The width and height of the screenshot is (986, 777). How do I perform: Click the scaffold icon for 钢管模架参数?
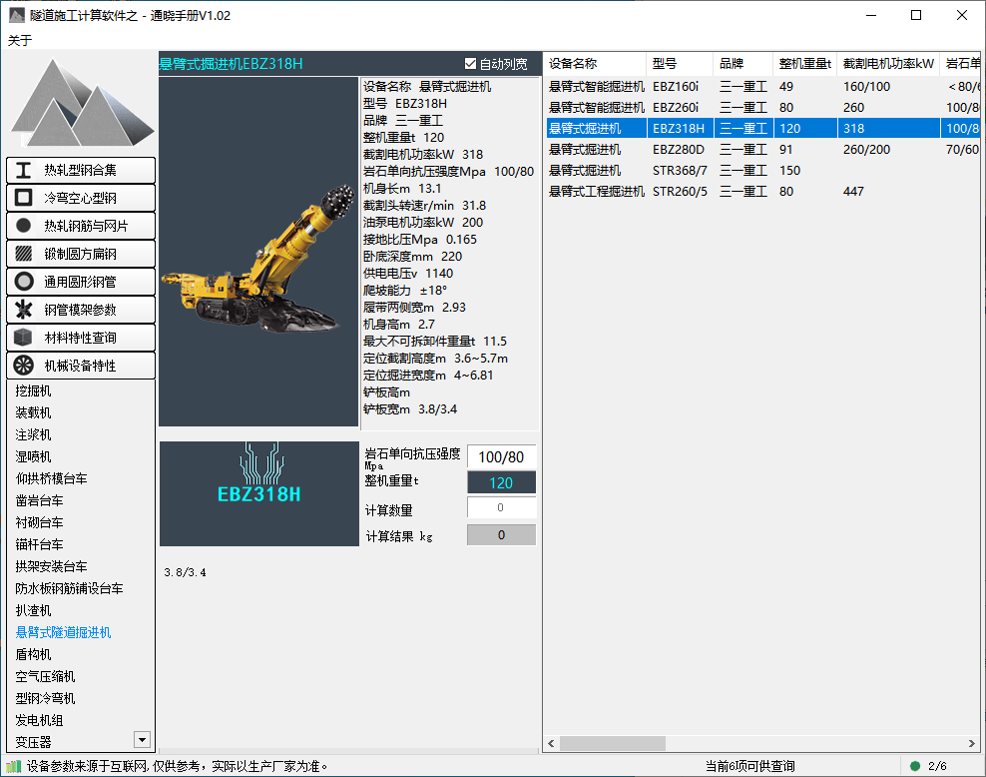(x=23, y=310)
